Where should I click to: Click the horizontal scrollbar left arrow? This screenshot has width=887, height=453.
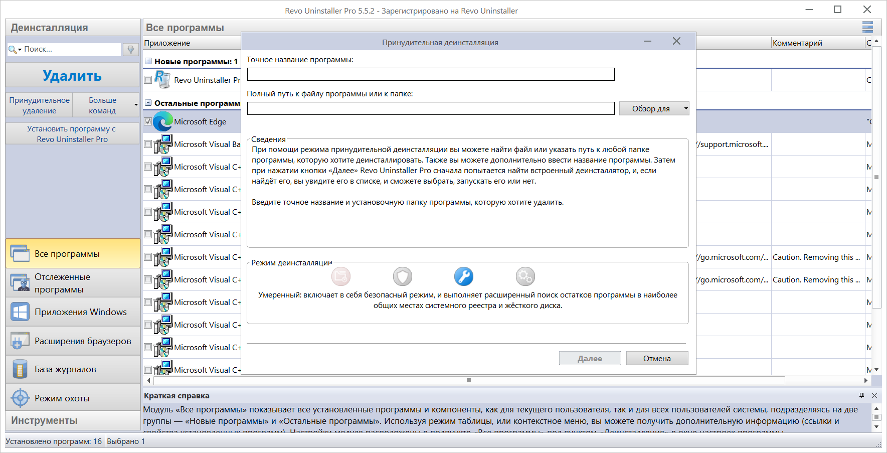coord(148,380)
